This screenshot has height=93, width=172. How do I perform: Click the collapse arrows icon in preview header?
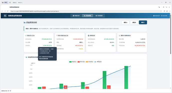click(x=167, y=7)
